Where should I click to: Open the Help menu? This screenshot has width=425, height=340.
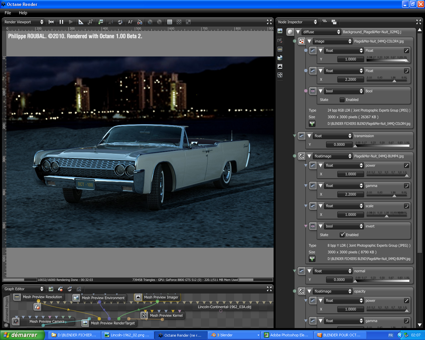click(x=23, y=13)
